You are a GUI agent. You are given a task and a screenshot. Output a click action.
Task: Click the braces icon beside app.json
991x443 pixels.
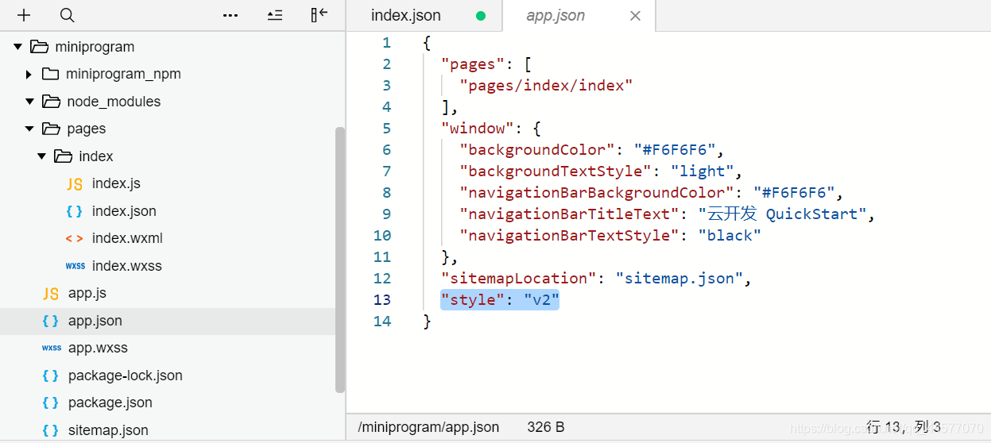51,321
